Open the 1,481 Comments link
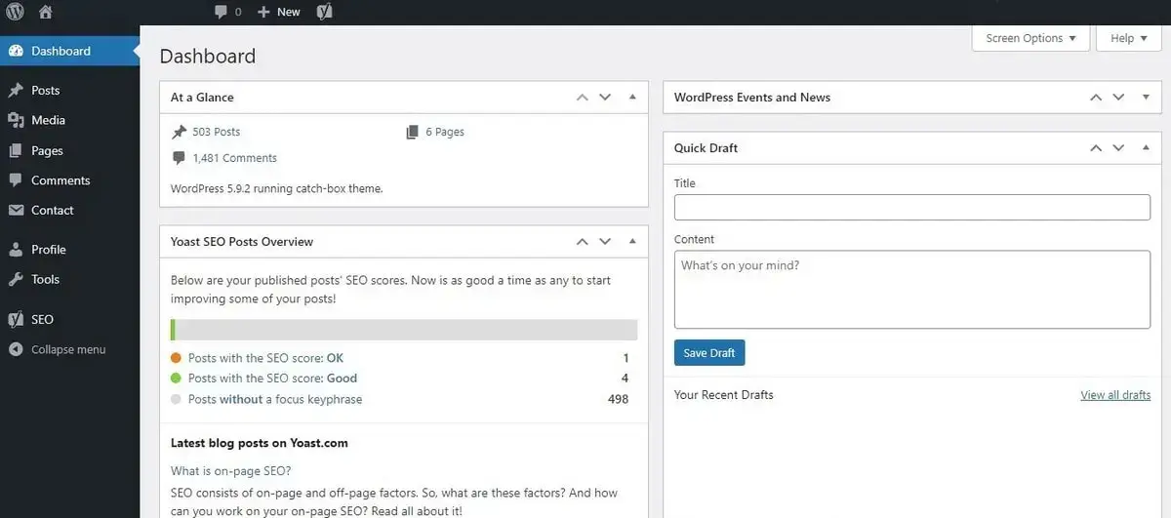The height and width of the screenshot is (518, 1171). click(x=234, y=158)
